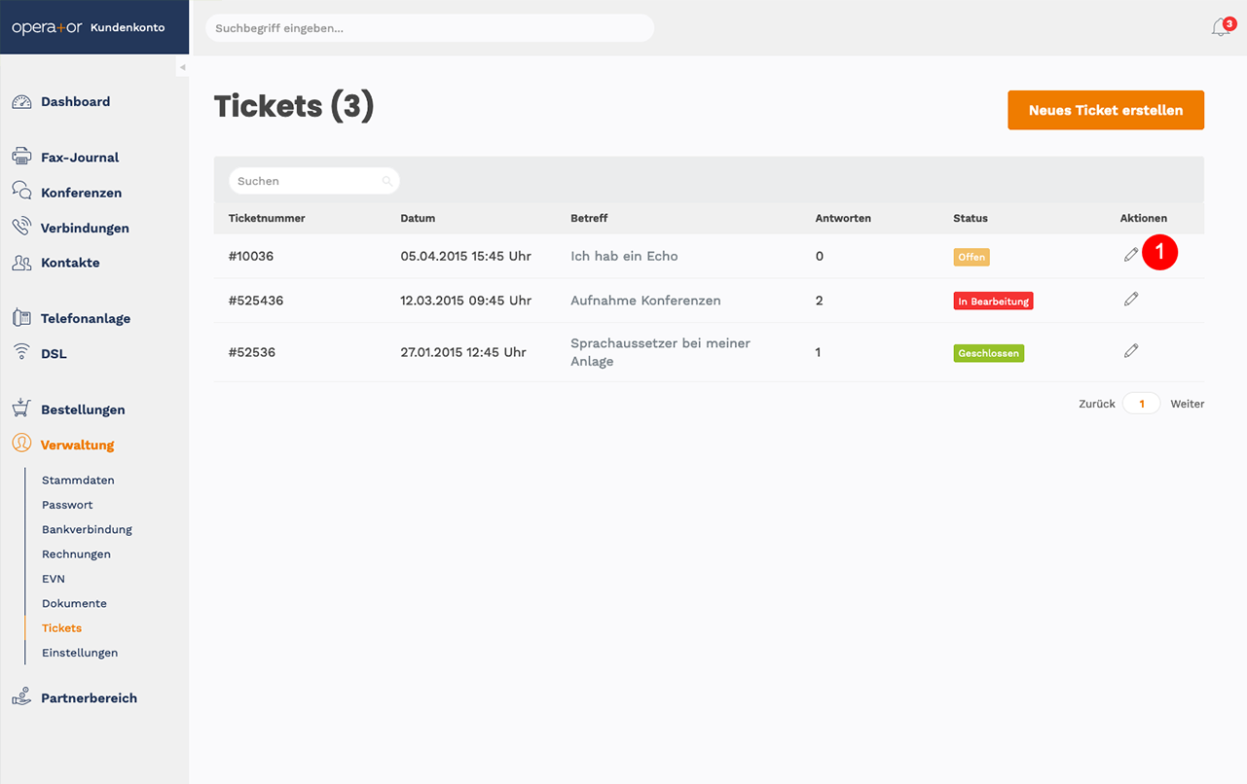Go to Rechnungen submenu entry
Viewport: 1247px width, 784px height.
[x=76, y=553]
